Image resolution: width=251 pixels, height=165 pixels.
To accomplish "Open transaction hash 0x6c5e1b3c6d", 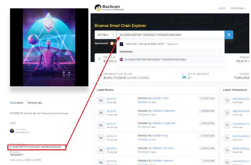I will click(241, 99).
